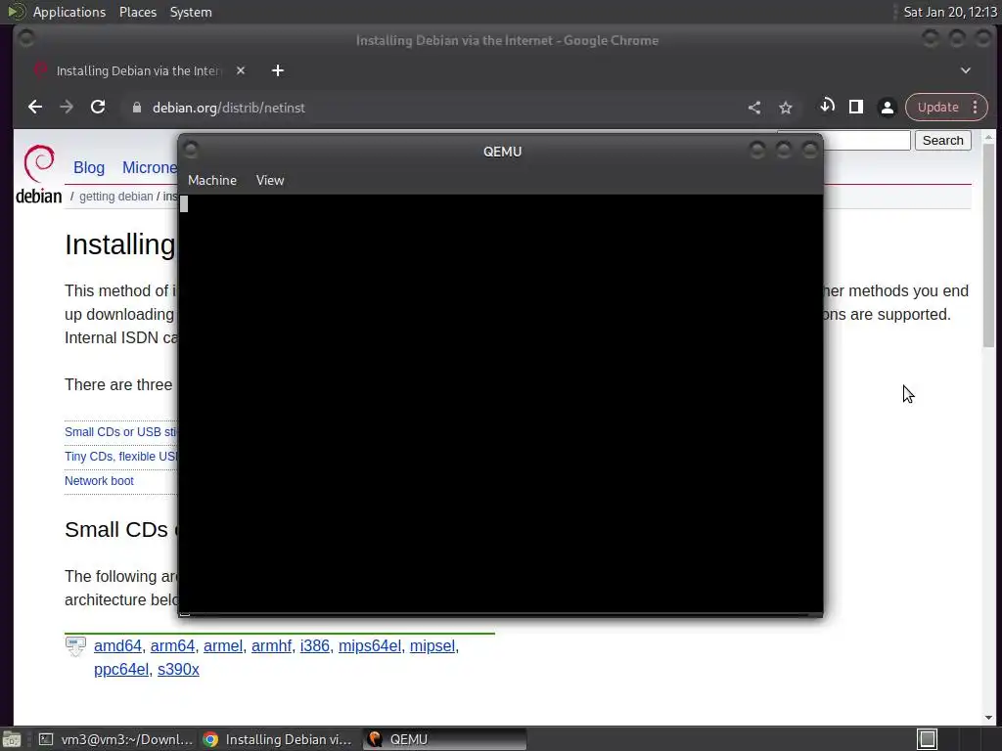Open a new Chrome tab with the plus
1002x751 pixels.
click(x=277, y=70)
